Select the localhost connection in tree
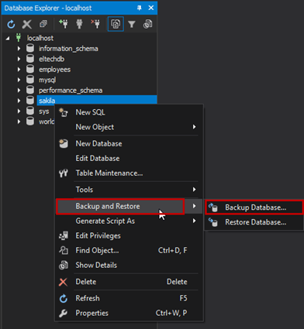Image resolution: width=304 pixels, height=329 pixels. pos(40,38)
